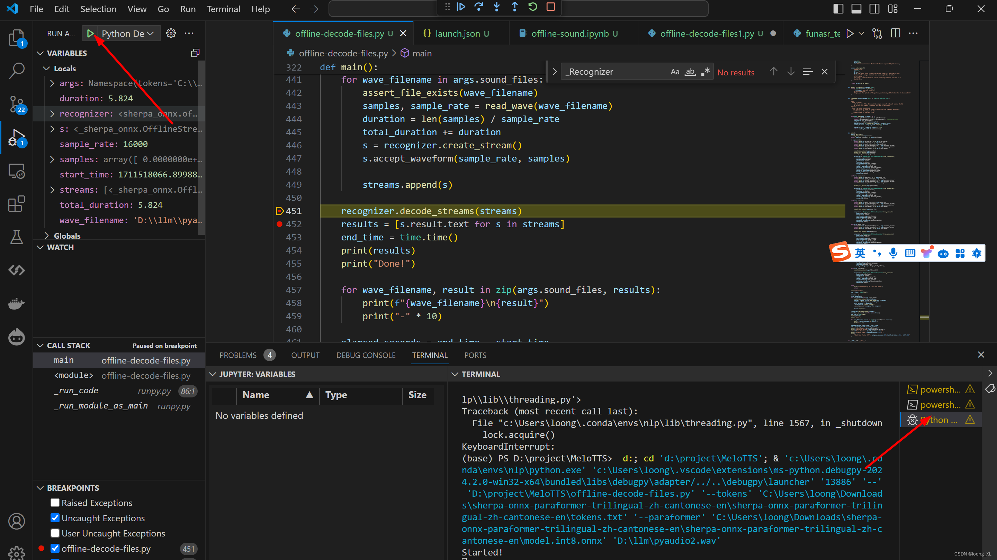Screen dimensions: 997x560
Task: Open the Source Control view
Action: click(16, 104)
